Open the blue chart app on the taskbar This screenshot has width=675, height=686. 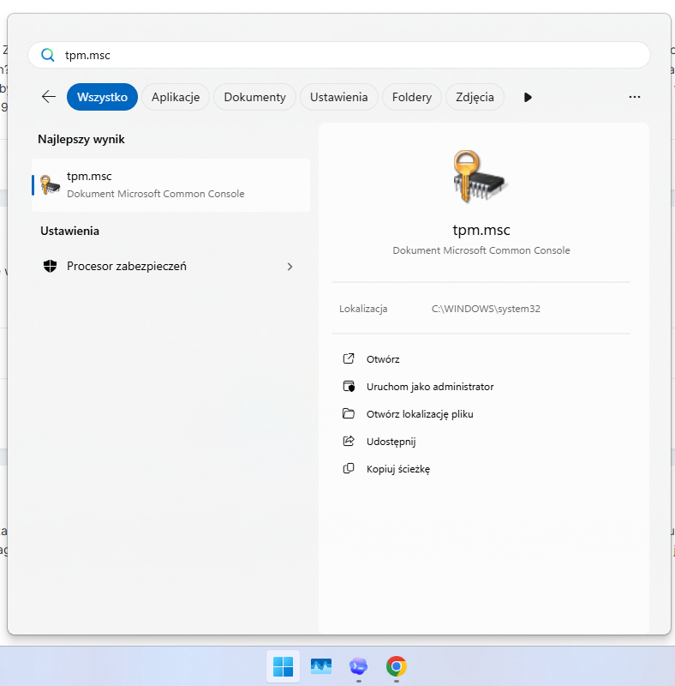point(321,666)
